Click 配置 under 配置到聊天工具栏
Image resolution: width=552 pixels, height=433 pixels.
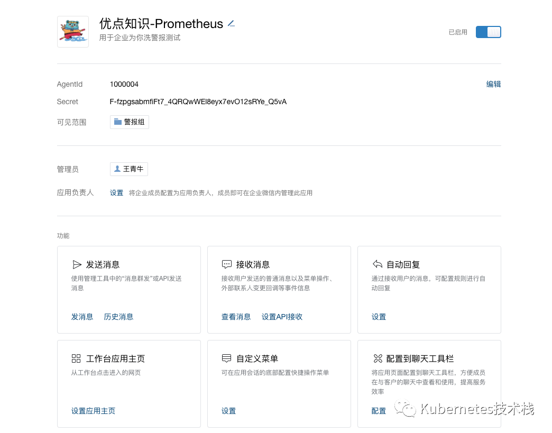379,411
